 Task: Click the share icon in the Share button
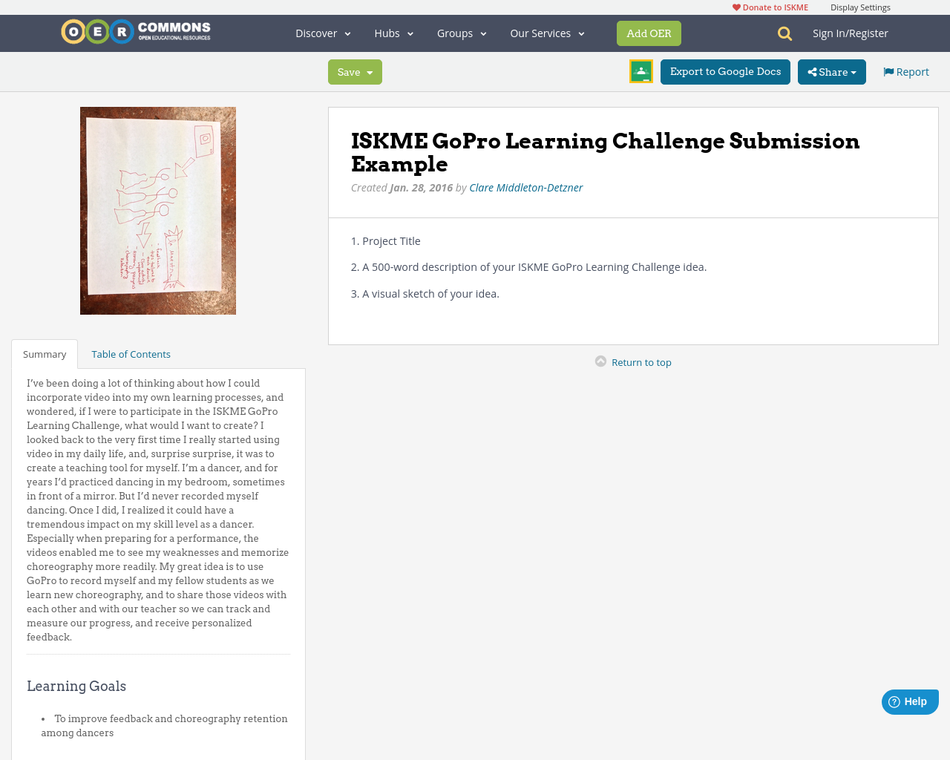click(x=814, y=71)
